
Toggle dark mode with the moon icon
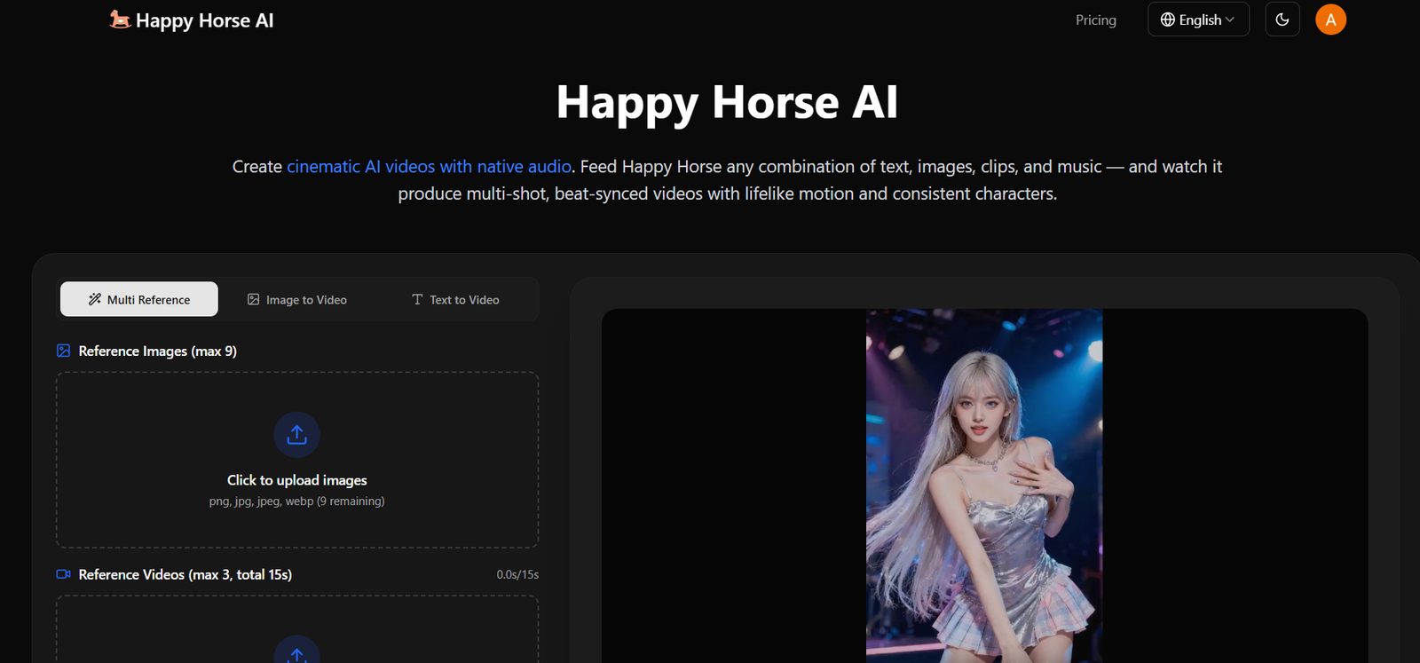[1282, 20]
